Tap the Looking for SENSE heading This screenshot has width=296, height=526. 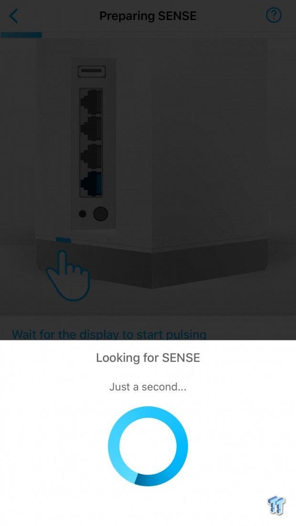point(148,358)
